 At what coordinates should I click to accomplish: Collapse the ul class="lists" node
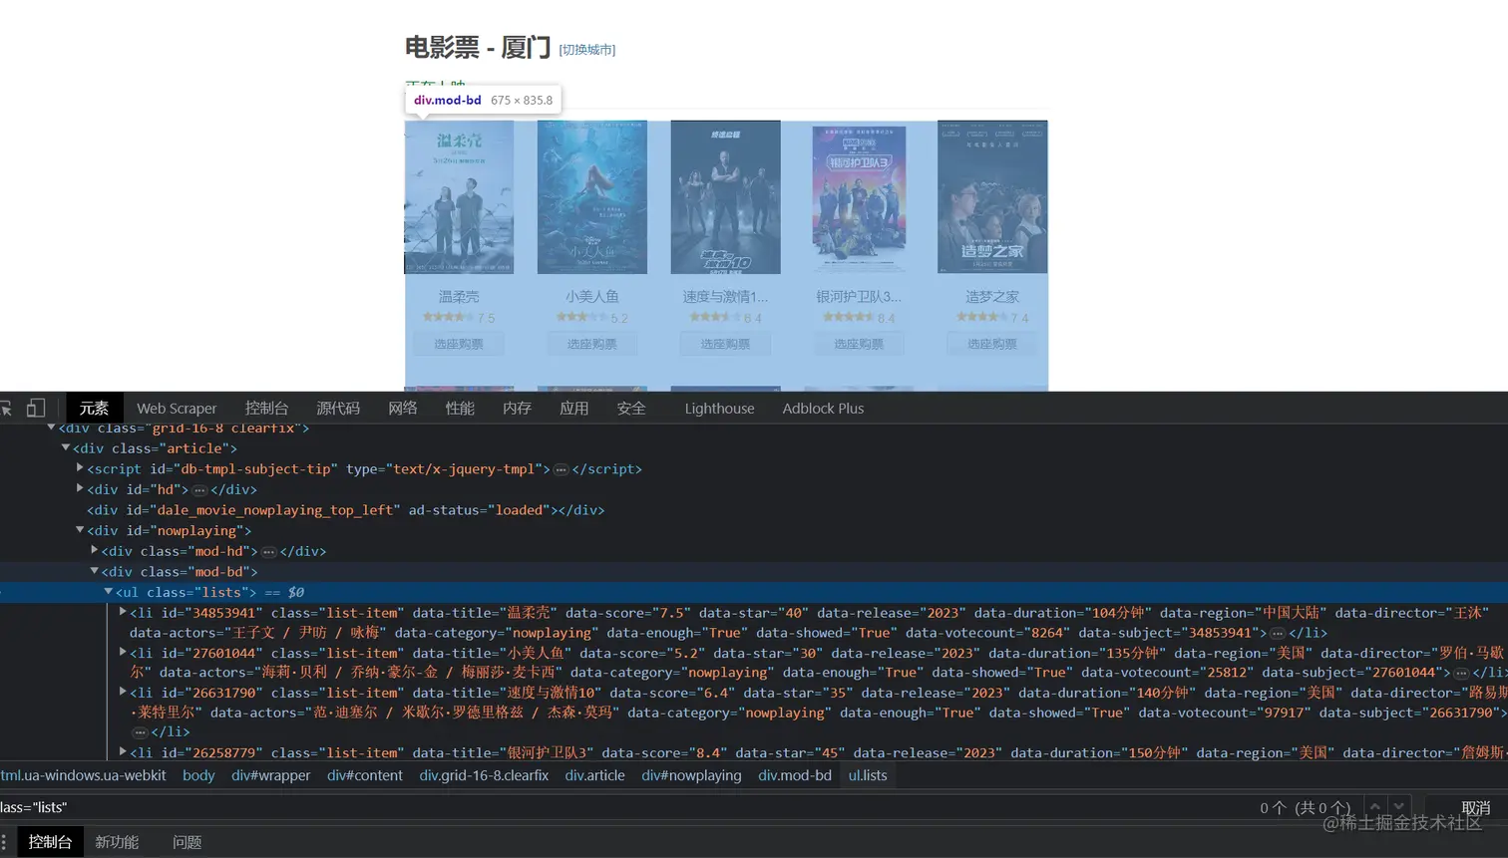(109, 591)
